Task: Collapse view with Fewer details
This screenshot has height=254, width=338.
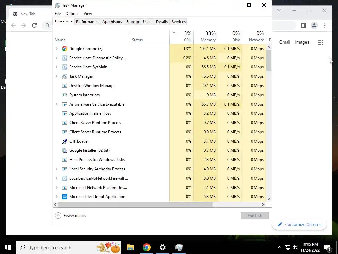Action: (71, 216)
